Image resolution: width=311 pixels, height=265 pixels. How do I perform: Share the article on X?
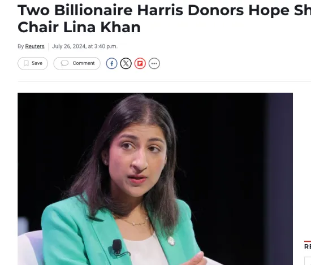click(126, 63)
